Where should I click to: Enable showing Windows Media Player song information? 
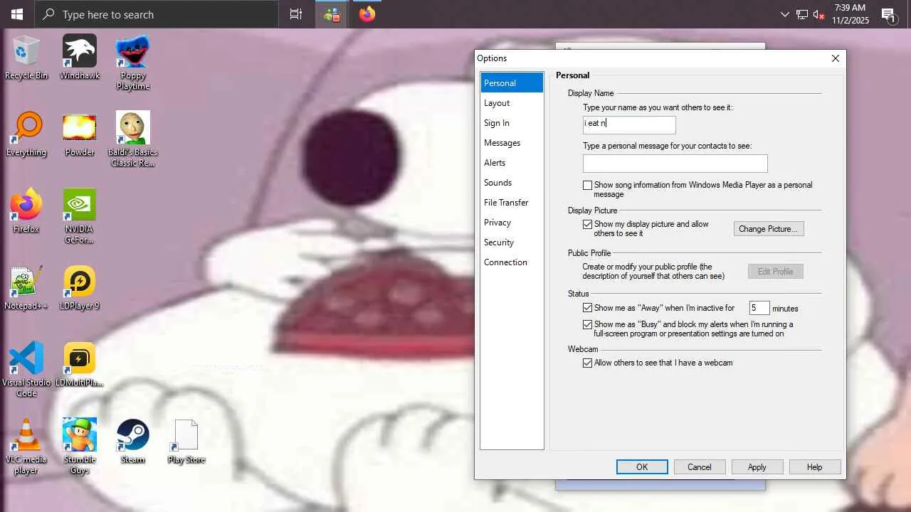pos(587,185)
